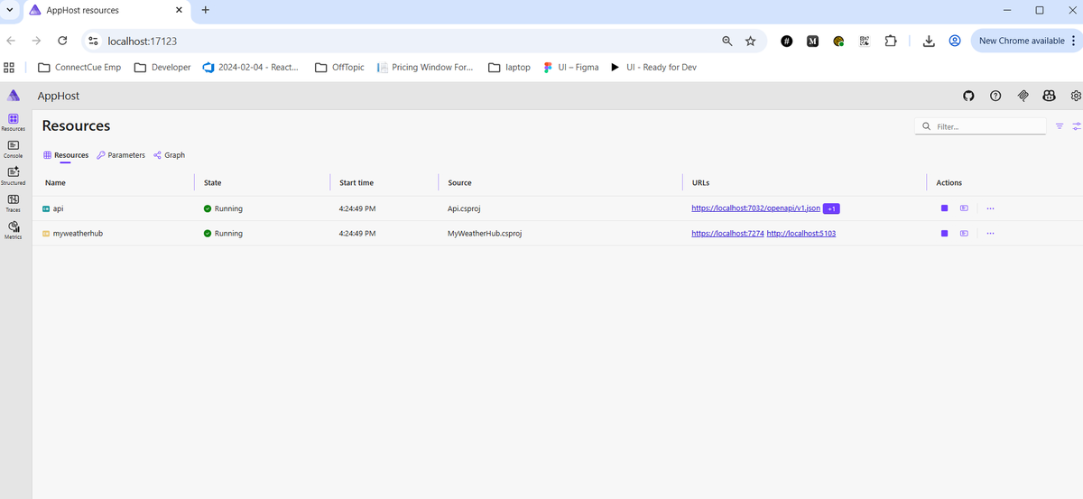This screenshot has height=499, width=1083.
Task: Click the URLs column header
Action: [x=700, y=182]
